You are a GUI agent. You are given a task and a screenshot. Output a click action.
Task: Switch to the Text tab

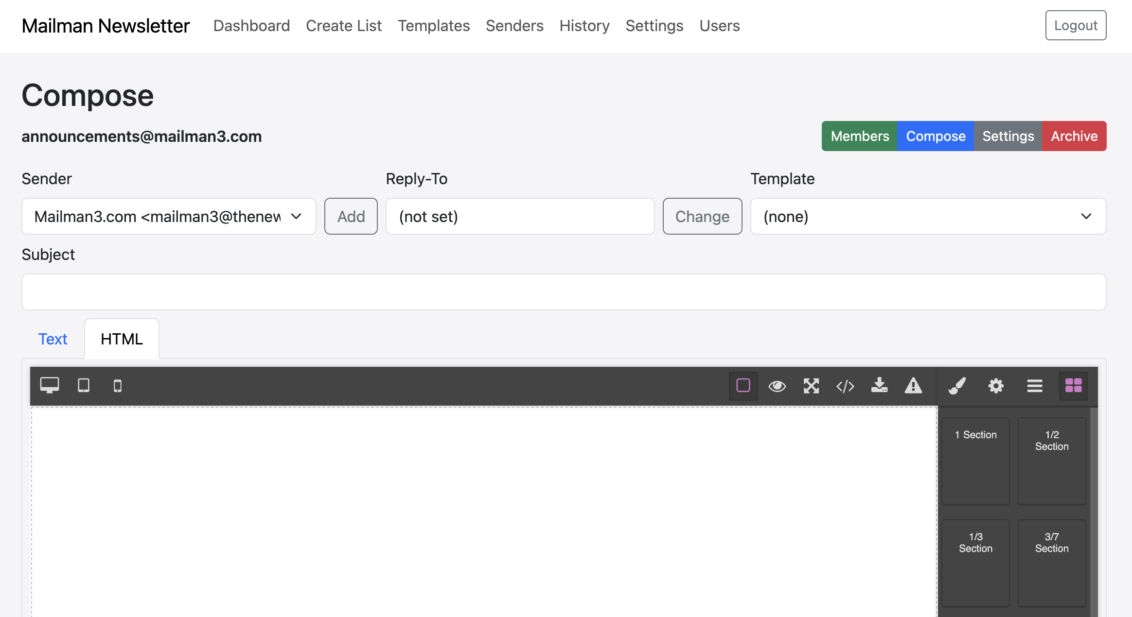(x=53, y=339)
